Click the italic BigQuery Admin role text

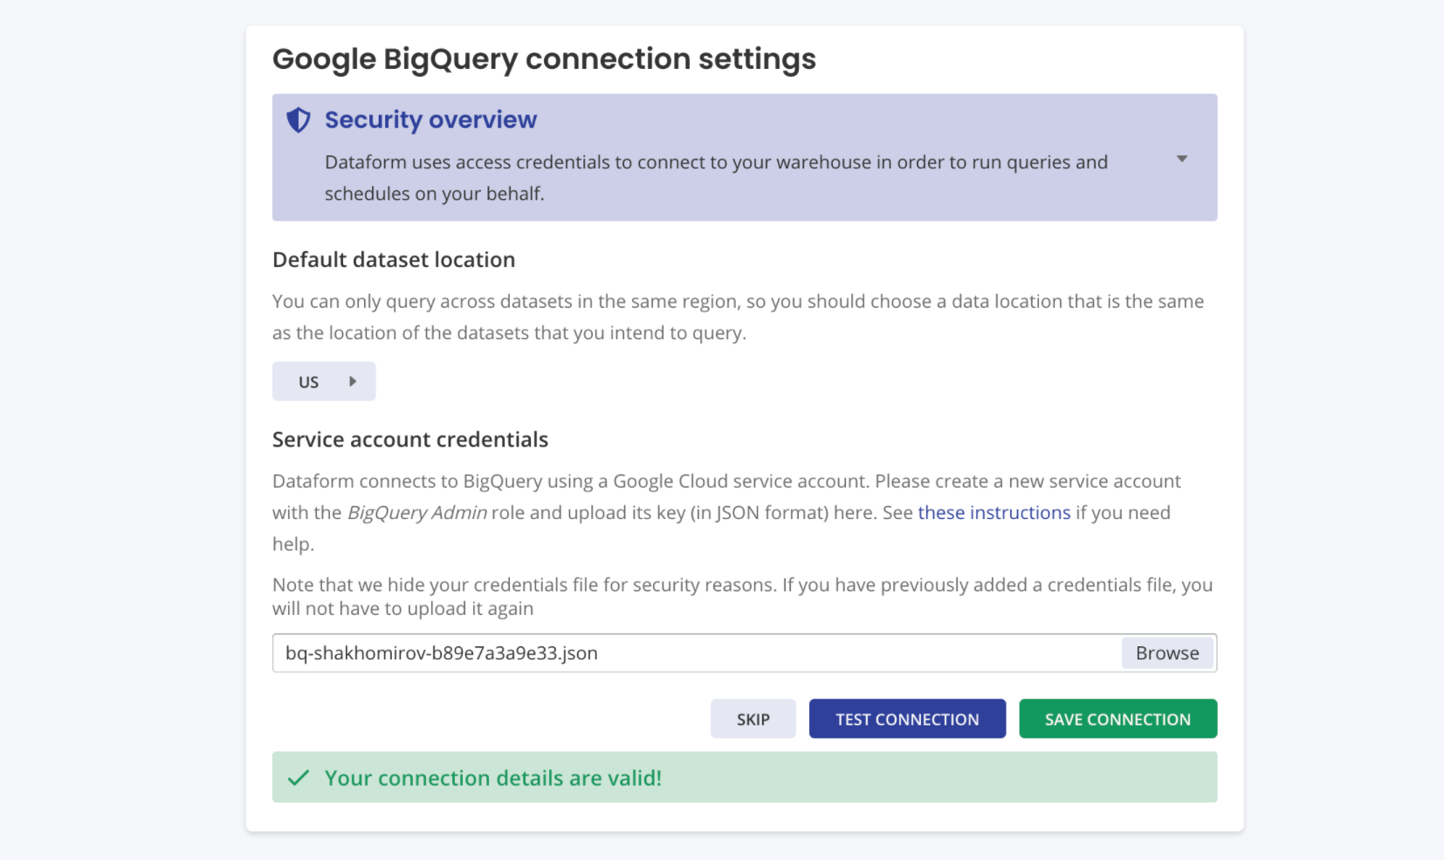[x=417, y=513]
